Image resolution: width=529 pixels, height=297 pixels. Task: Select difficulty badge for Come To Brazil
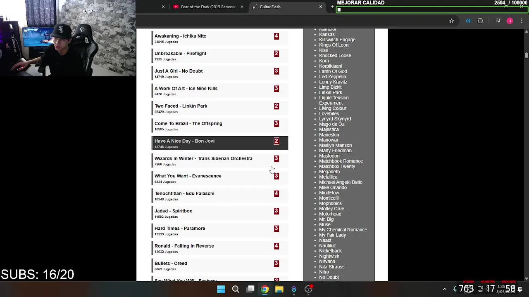tap(276, 124)
